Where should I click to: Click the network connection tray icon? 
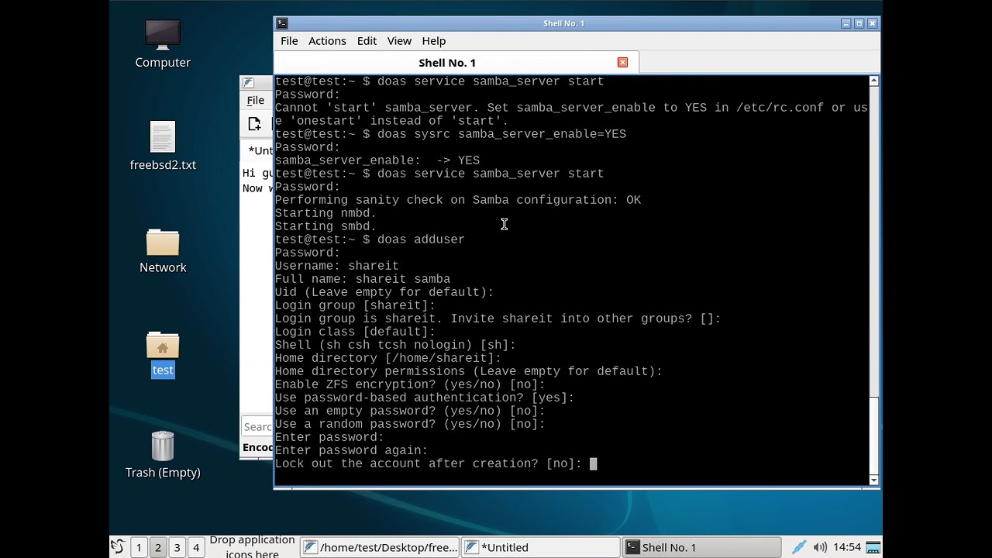(799, 547)
